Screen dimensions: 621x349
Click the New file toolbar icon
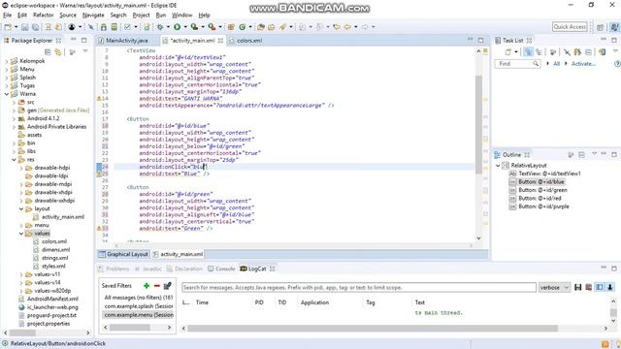8,27
